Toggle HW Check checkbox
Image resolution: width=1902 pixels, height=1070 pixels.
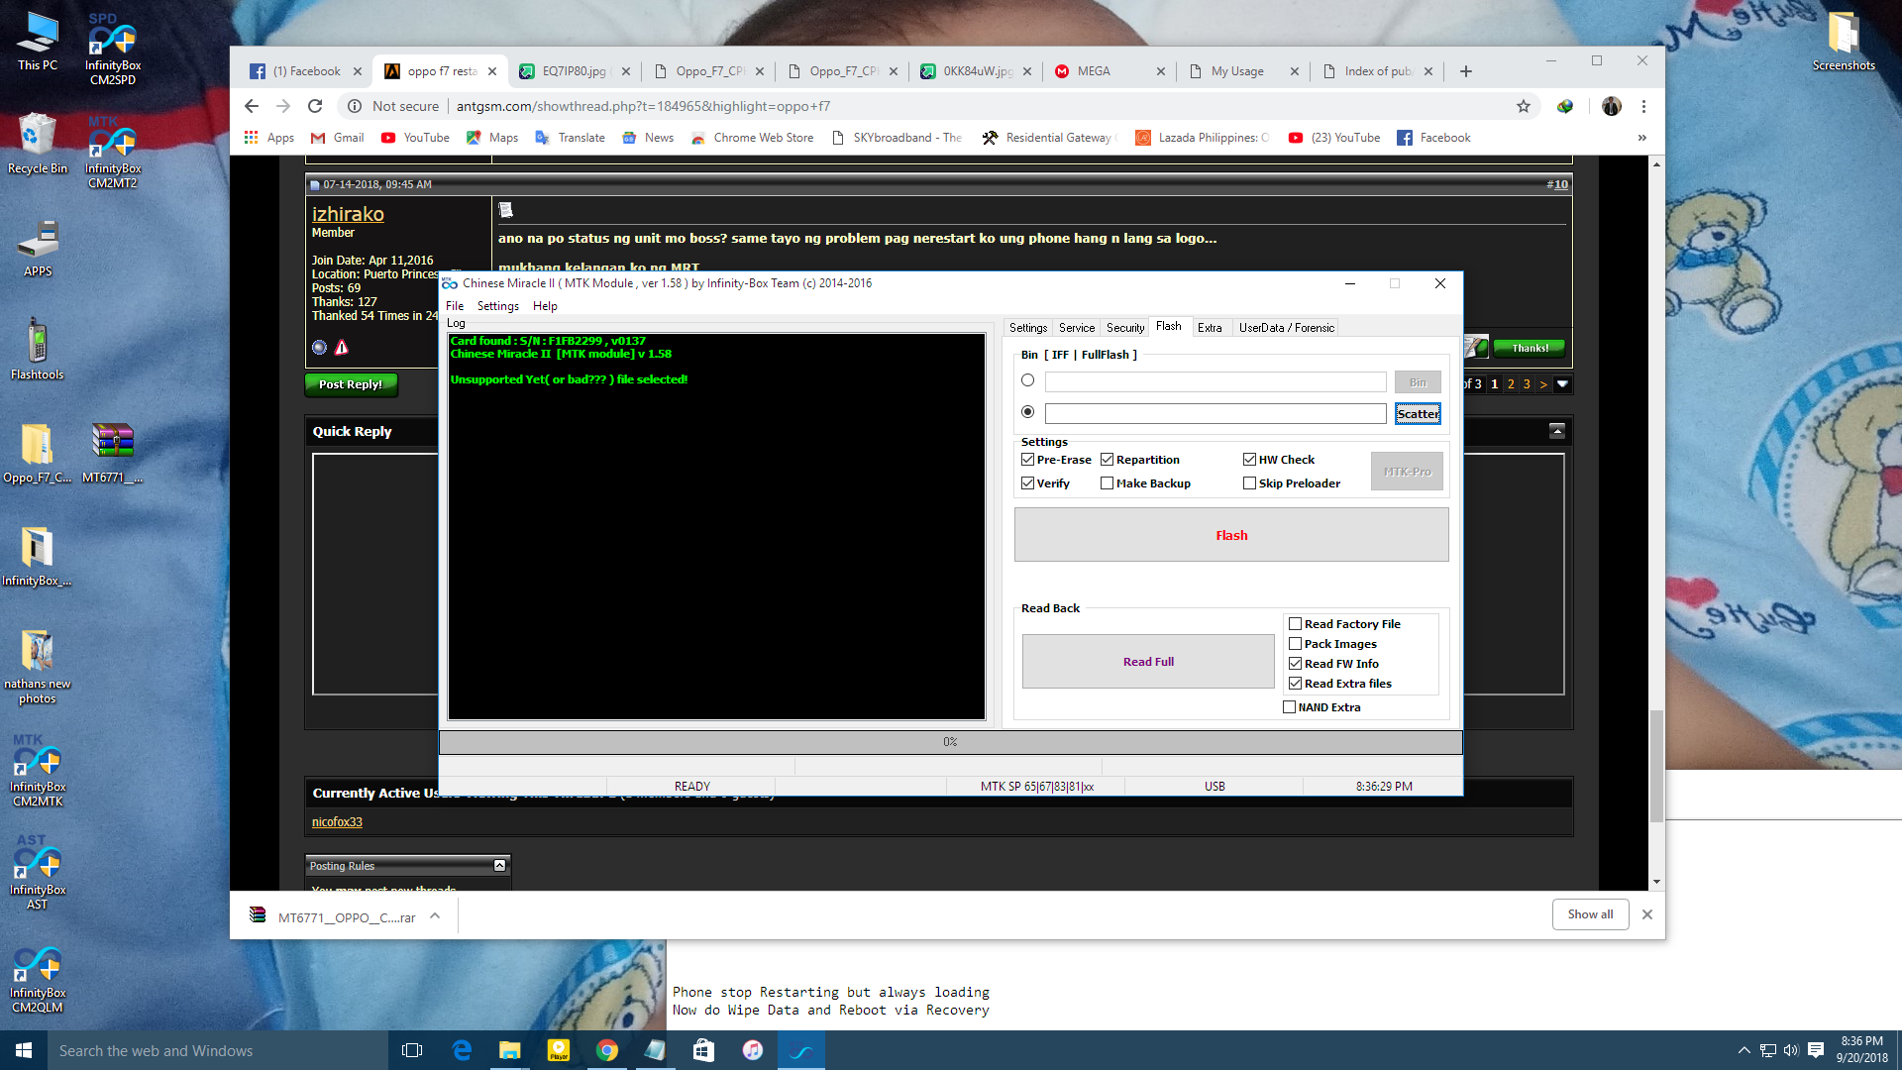(1250, 460)
